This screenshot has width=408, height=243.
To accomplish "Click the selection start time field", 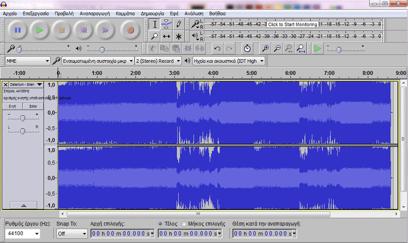I will point(122,234).
